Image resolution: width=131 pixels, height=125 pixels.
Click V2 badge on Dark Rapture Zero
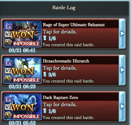(8, 107)
